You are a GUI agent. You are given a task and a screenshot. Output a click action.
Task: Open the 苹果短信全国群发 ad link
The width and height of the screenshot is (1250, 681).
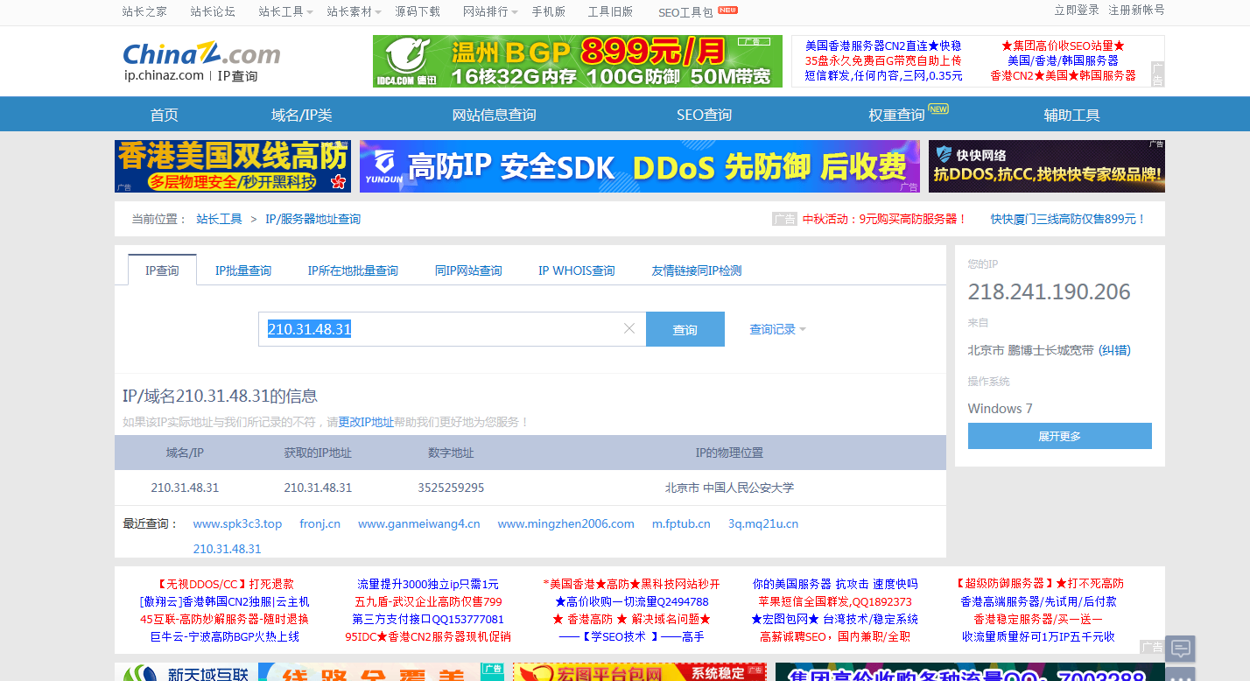835,601
